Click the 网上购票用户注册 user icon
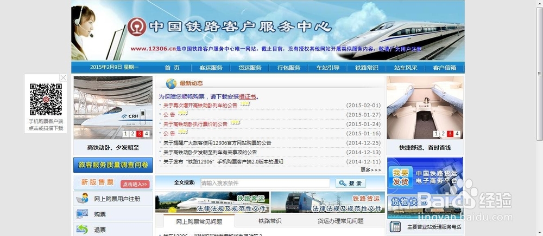Screen dimensions: 543x236 tap(82, 199)
